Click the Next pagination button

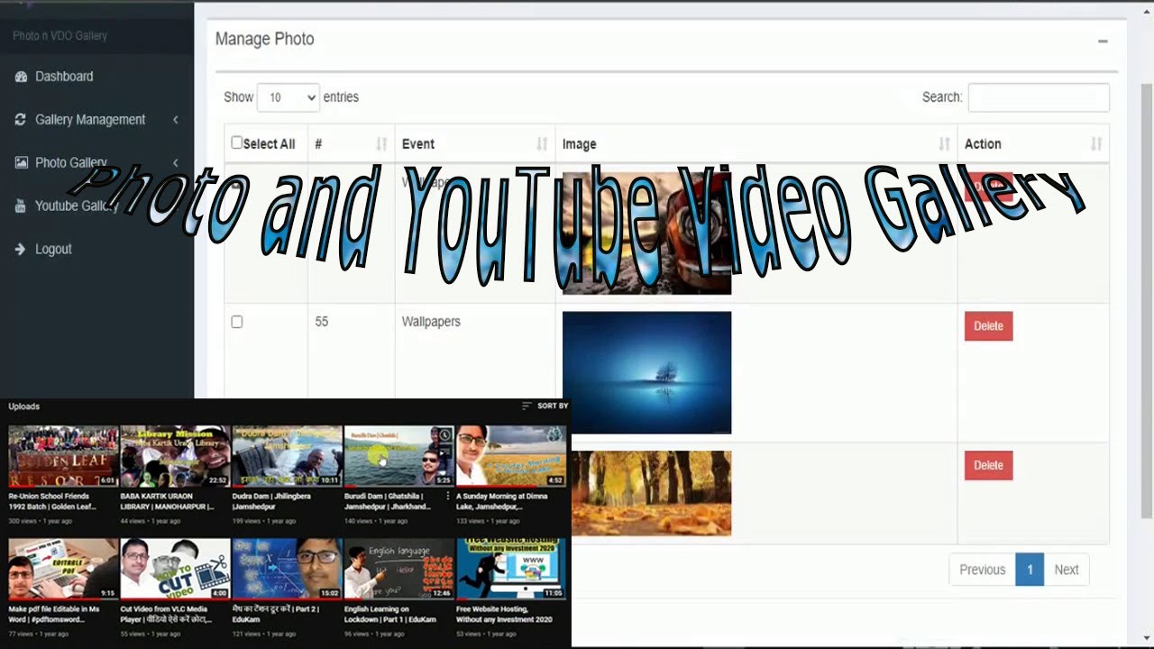point(1067,570)
